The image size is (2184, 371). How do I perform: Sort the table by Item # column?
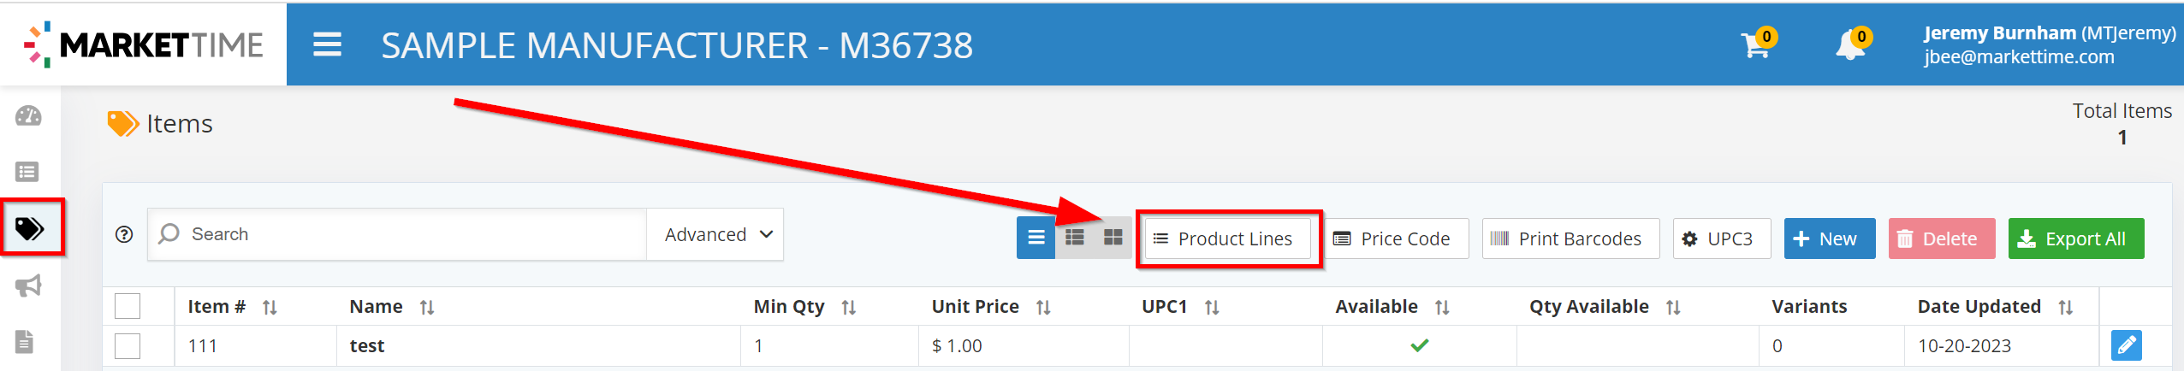[x=270, y=307]
